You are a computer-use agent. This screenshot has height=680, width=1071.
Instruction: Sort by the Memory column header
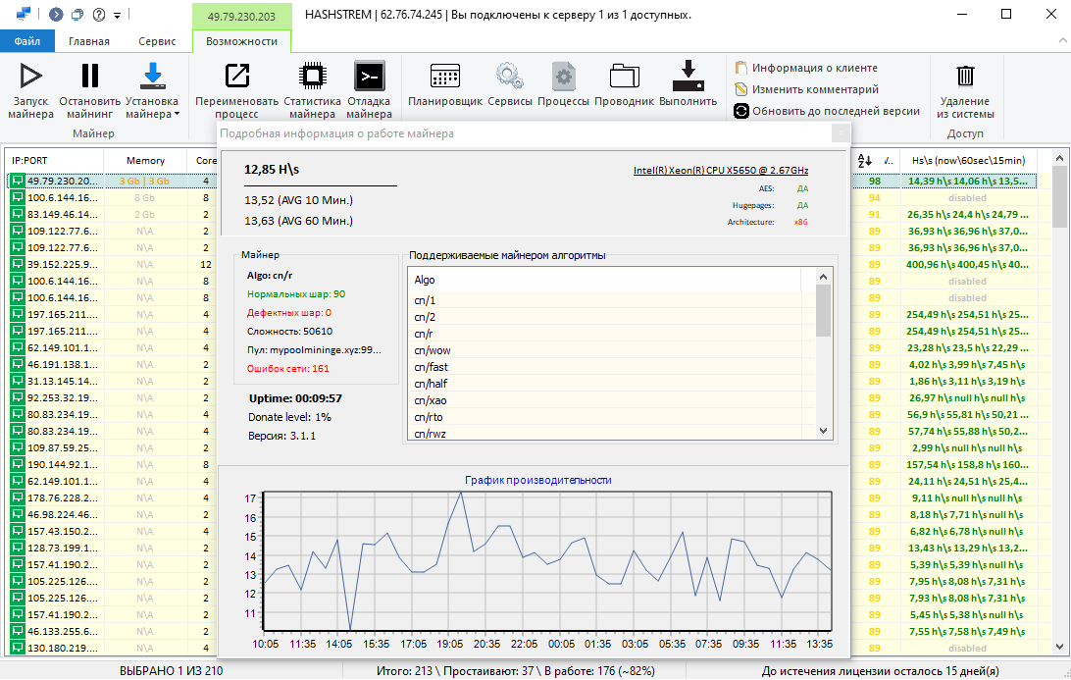pos(145,161)
